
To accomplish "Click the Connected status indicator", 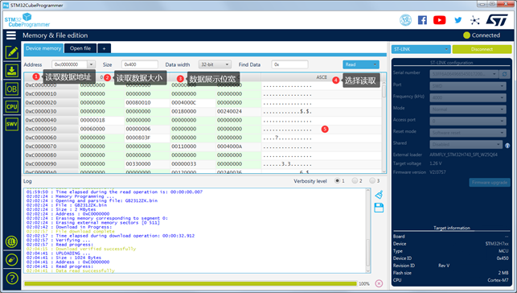I will (x=482, y=35).
